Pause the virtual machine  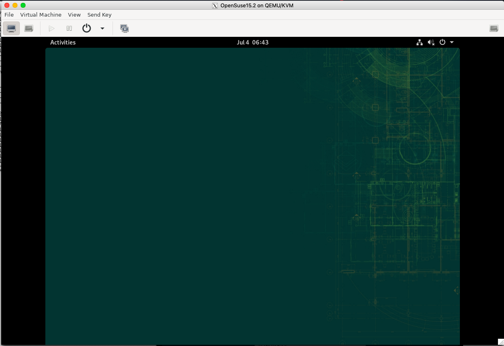click(69, 28)
